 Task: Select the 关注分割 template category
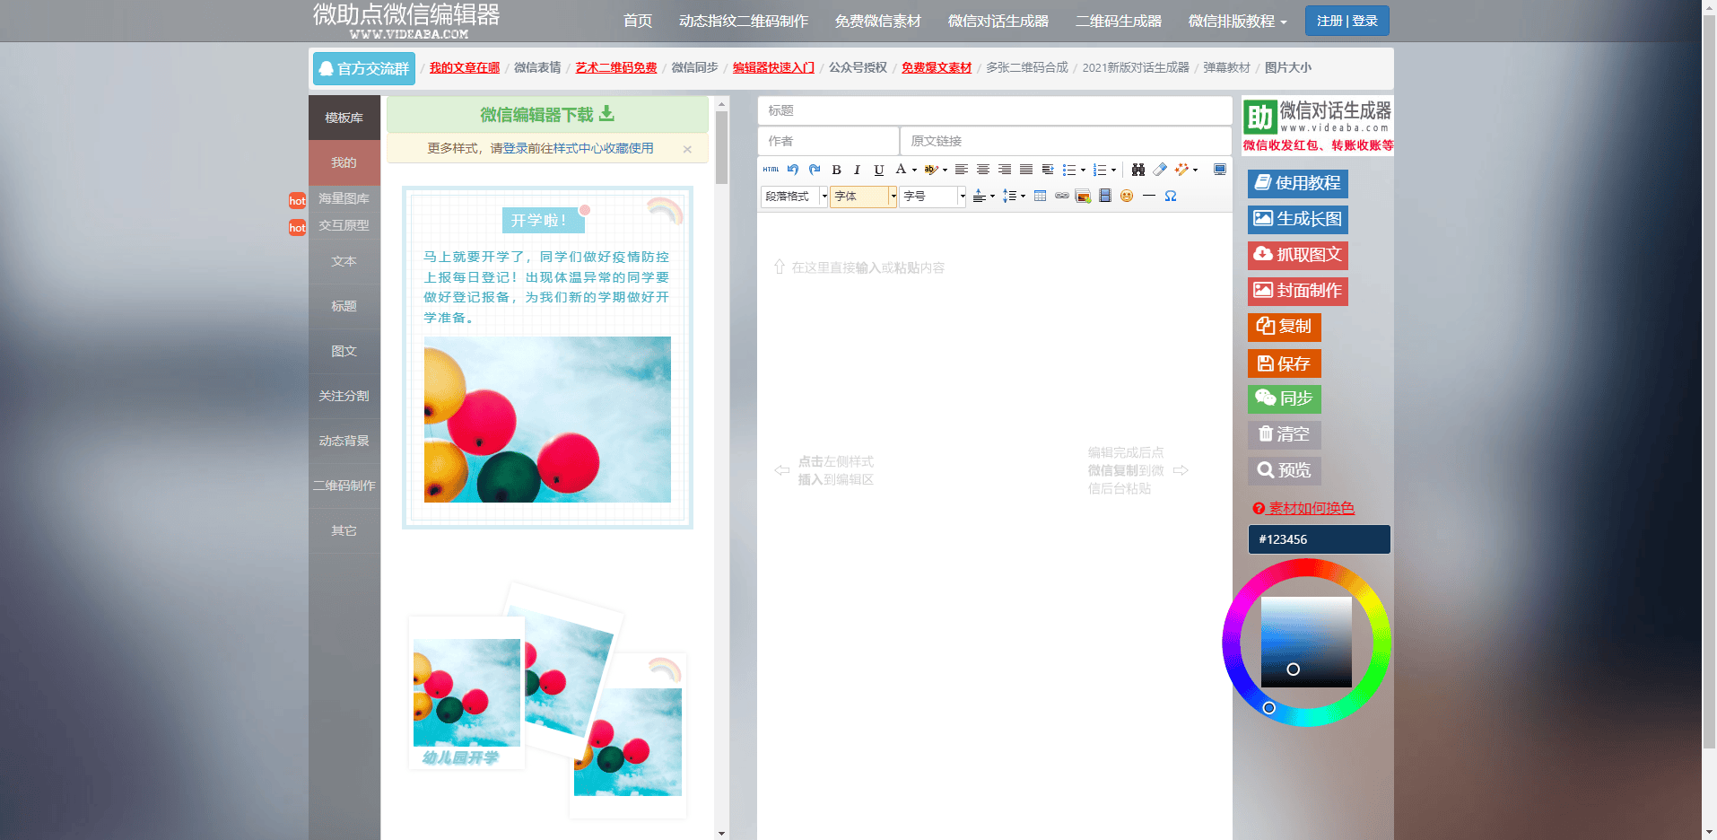coord(344,396)
